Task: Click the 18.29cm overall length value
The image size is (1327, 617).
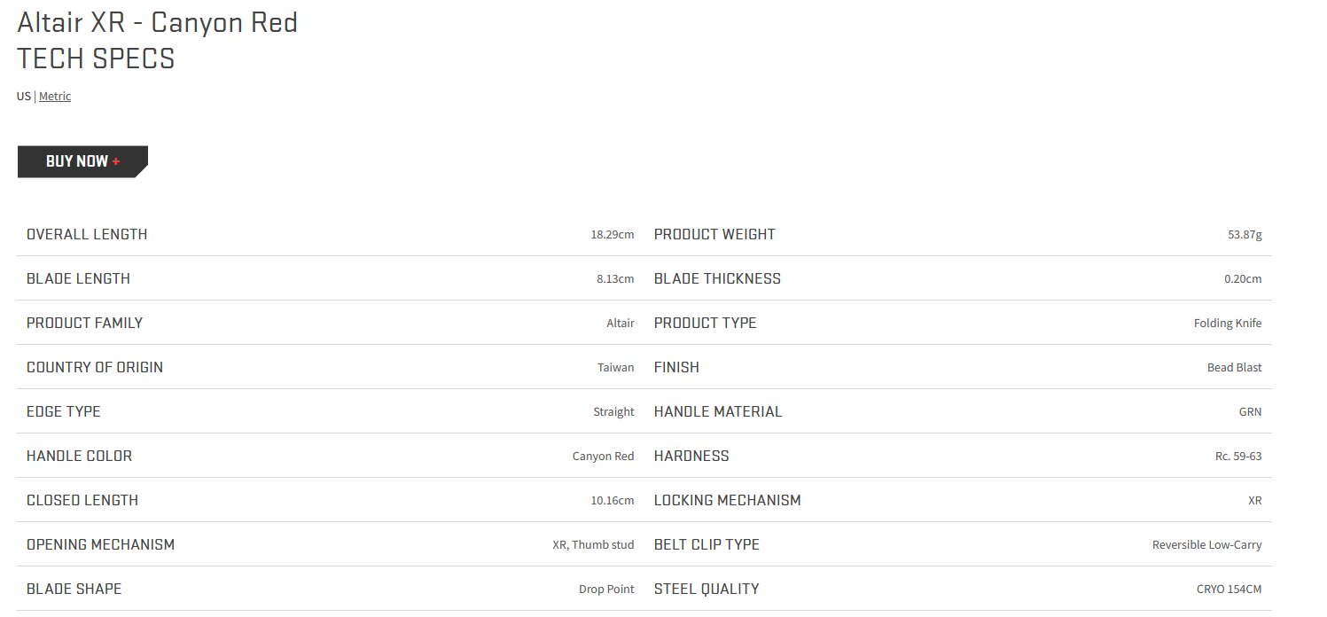Action: [613, 235]
